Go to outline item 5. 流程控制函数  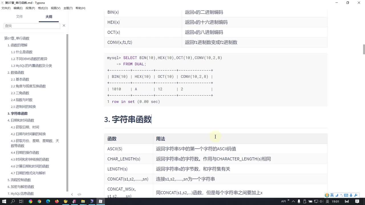(x=19, y=180)
